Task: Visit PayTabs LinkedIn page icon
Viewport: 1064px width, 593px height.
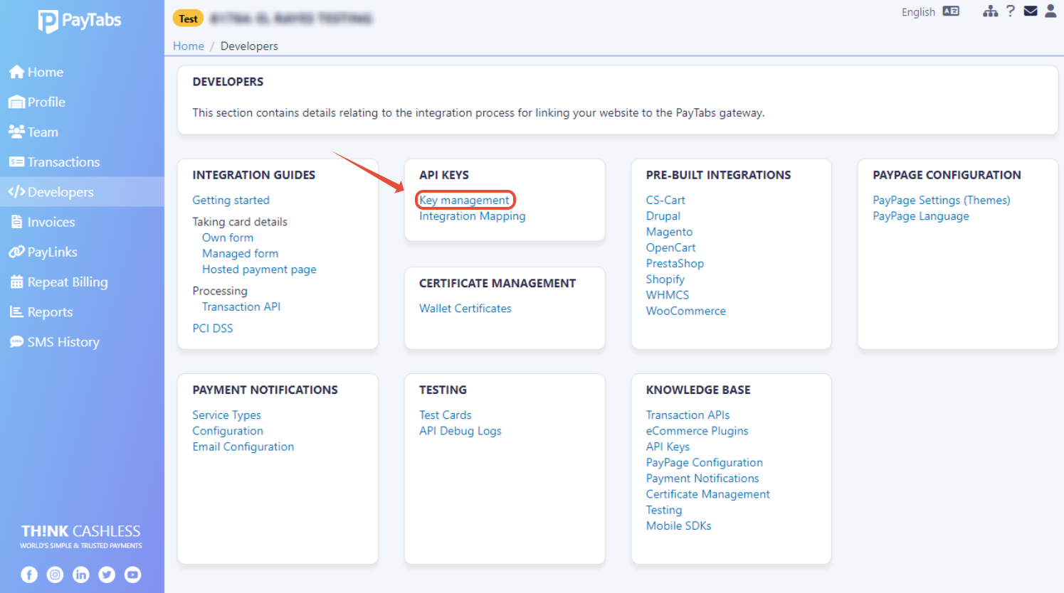Action: (81, 575)
